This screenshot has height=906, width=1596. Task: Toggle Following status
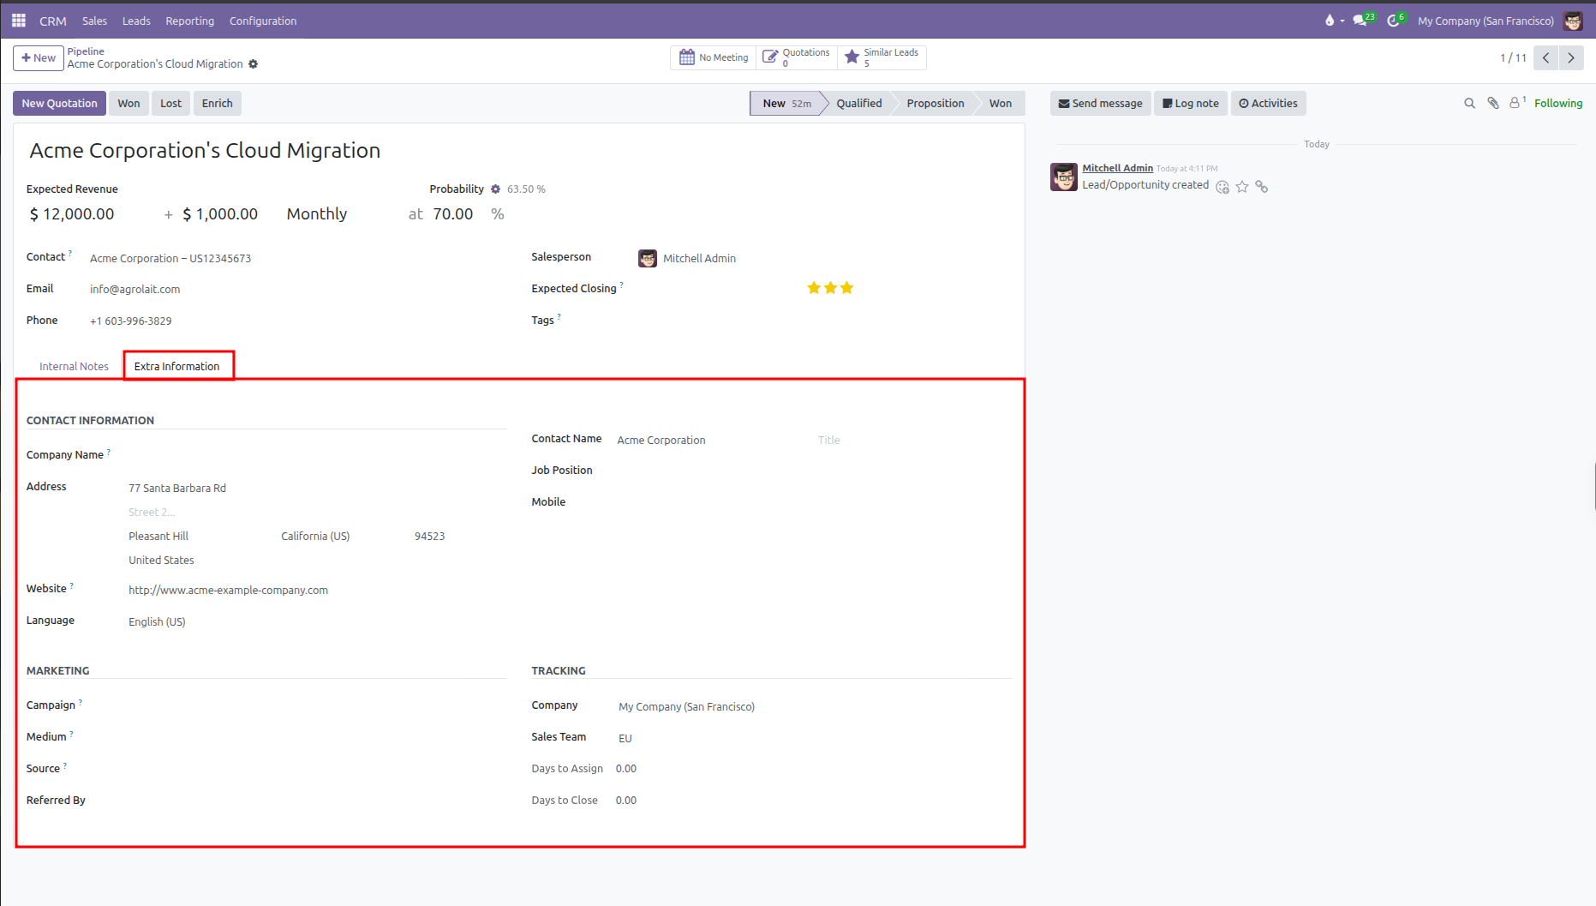(1557, 104)
